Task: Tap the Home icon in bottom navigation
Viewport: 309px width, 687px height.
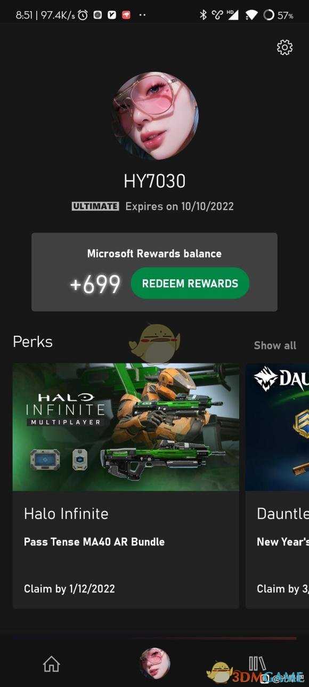Action: 51,664
